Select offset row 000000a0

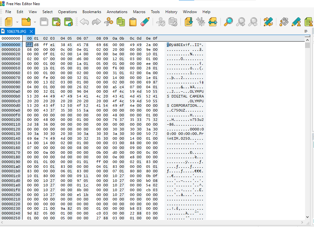[11, 91]
